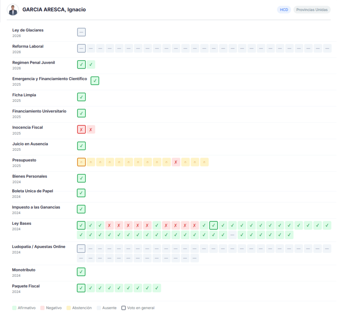Image resolution: width=360 pixels, height=318 pixels.
Task: Click the Financiamiento Universitario law name
Action: 39,111
